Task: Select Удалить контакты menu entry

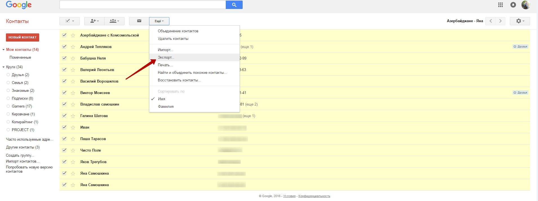Action: [x=173, y=39]
